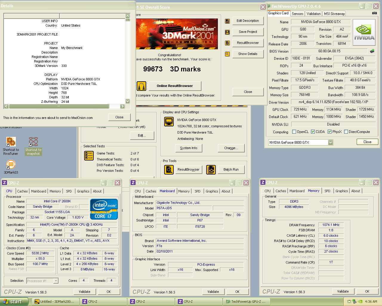Screen dimensions: 382x306
Task: Click the GPU-Z camera screenshot icon
Action: click(375, 13)
